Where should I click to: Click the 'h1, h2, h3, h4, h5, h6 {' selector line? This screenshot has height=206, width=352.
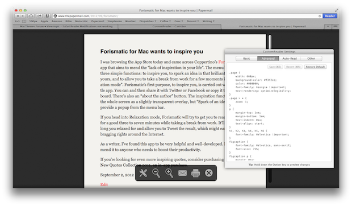(248, 131)
